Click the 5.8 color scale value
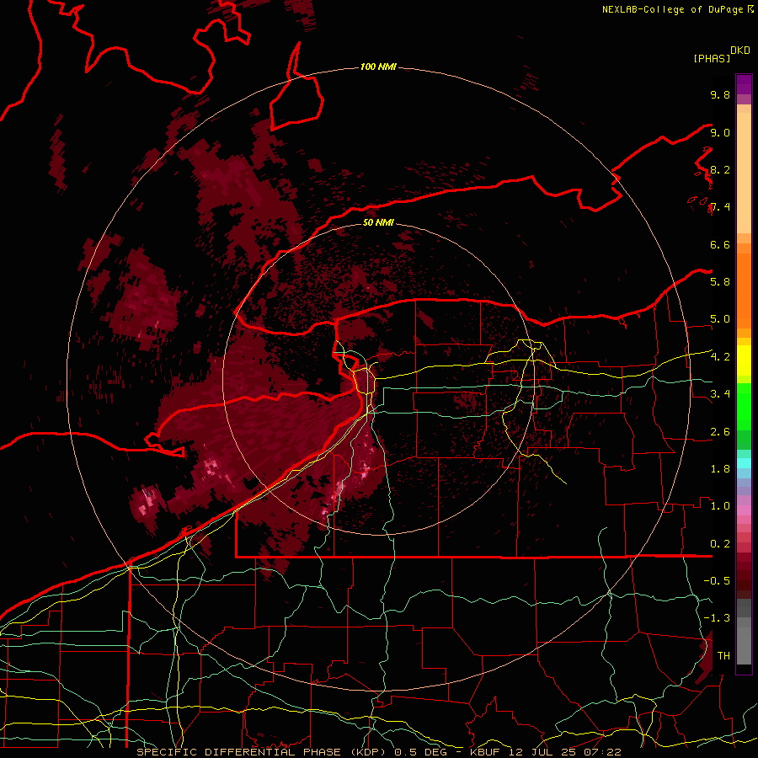 pyautogui.click(x=720, y=282)
